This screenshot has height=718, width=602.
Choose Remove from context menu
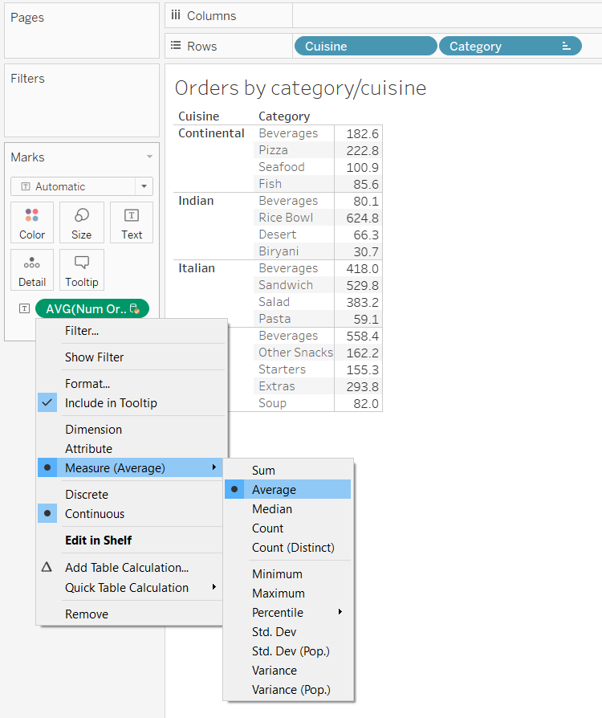(130, 614)
